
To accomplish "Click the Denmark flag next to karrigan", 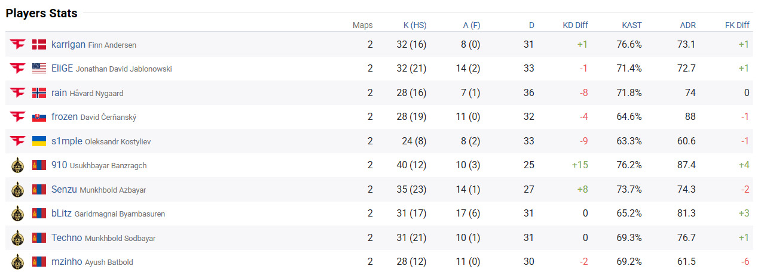I will coord(39,44).
